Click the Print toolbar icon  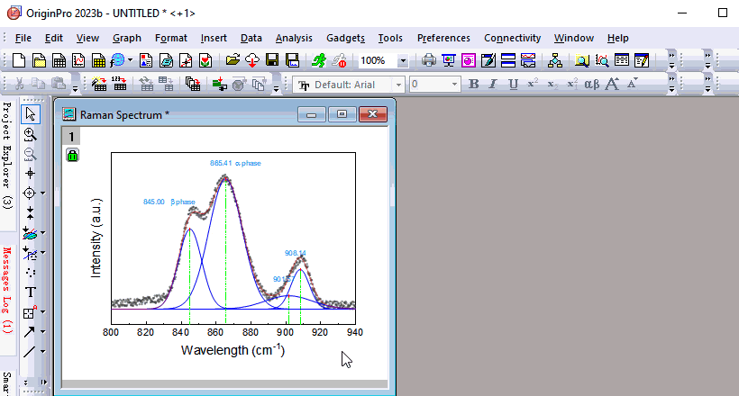429,60
